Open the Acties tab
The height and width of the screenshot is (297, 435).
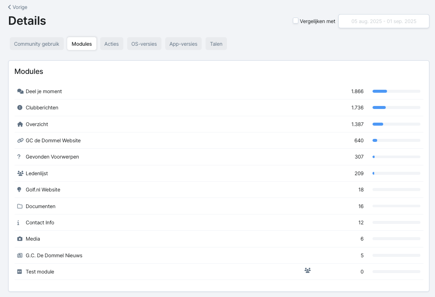tap(111, 44)
